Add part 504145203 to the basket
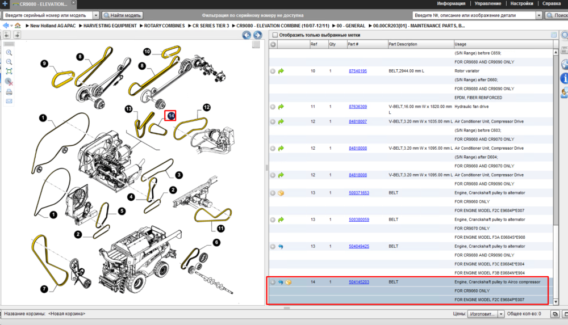 [x=273, y=282]
